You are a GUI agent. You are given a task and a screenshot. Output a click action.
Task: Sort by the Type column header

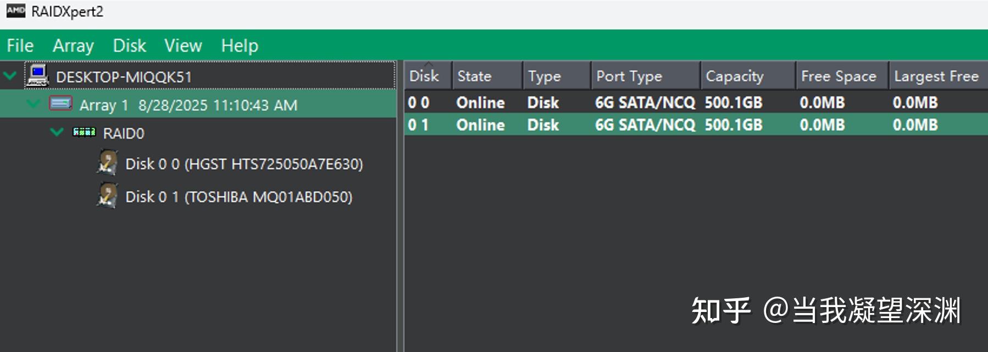pos(557,76)
